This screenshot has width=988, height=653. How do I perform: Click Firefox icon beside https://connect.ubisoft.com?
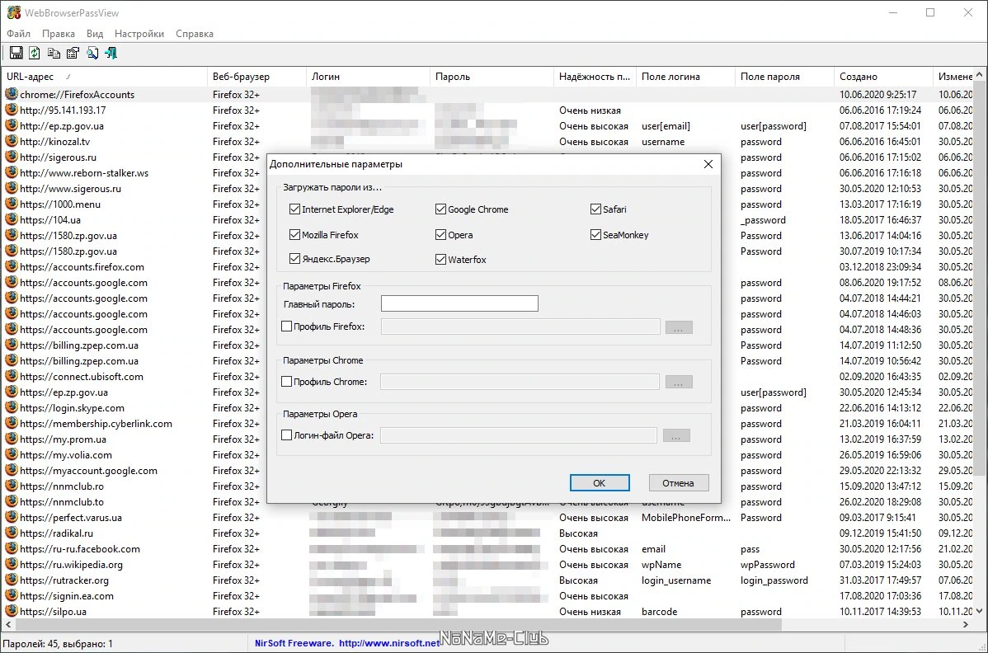coord(12,376)
